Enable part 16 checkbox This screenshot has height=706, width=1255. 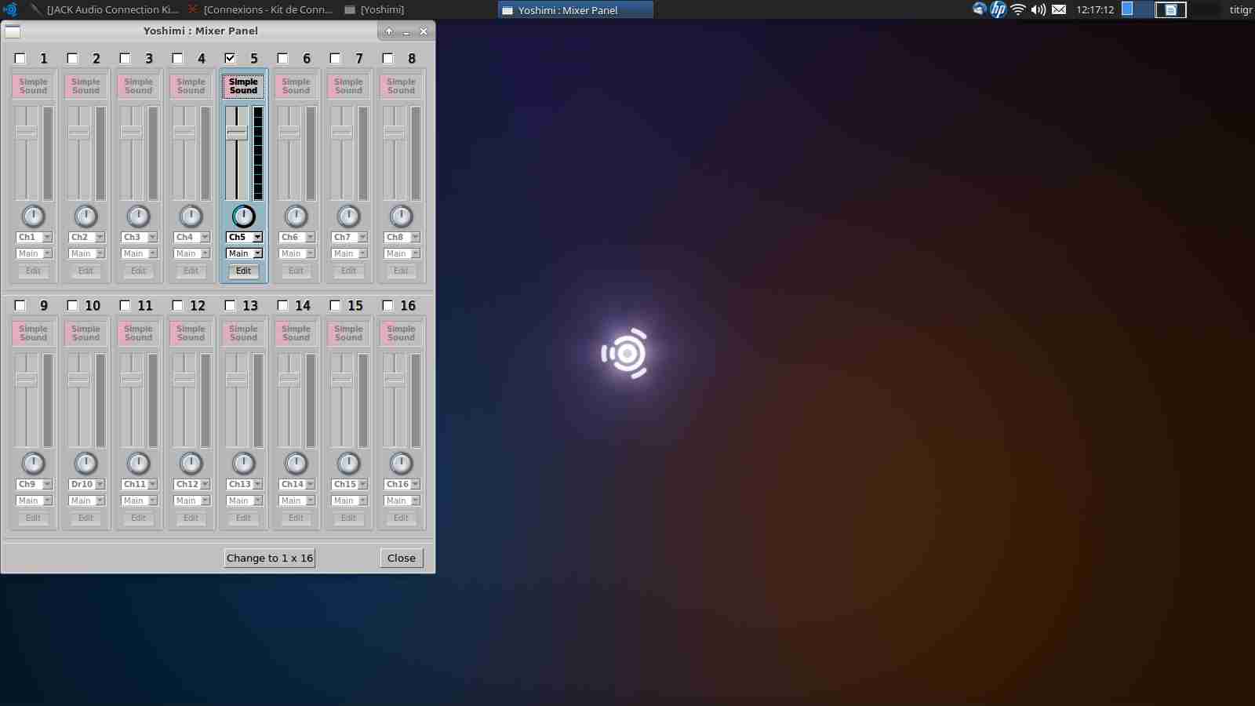coord(388,305)
